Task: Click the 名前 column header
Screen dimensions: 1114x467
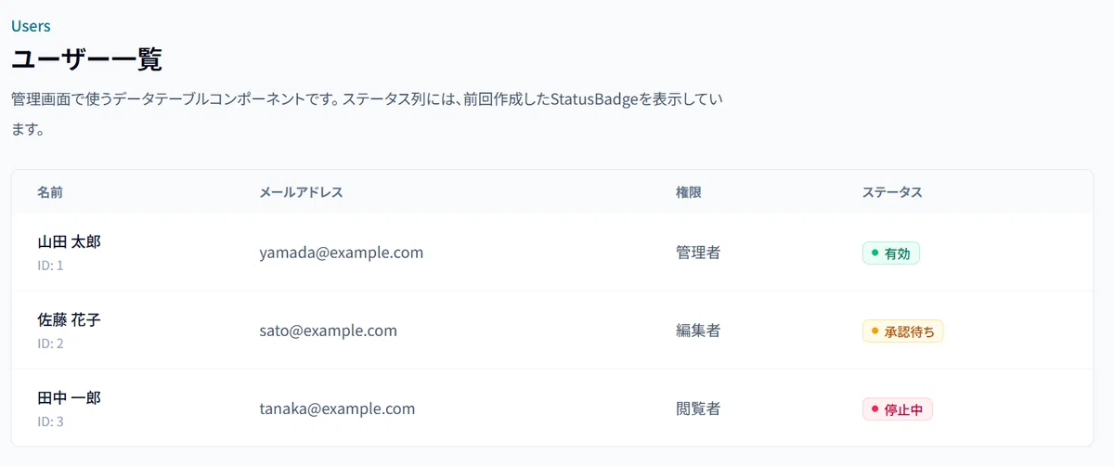Action: click(50, 192)
